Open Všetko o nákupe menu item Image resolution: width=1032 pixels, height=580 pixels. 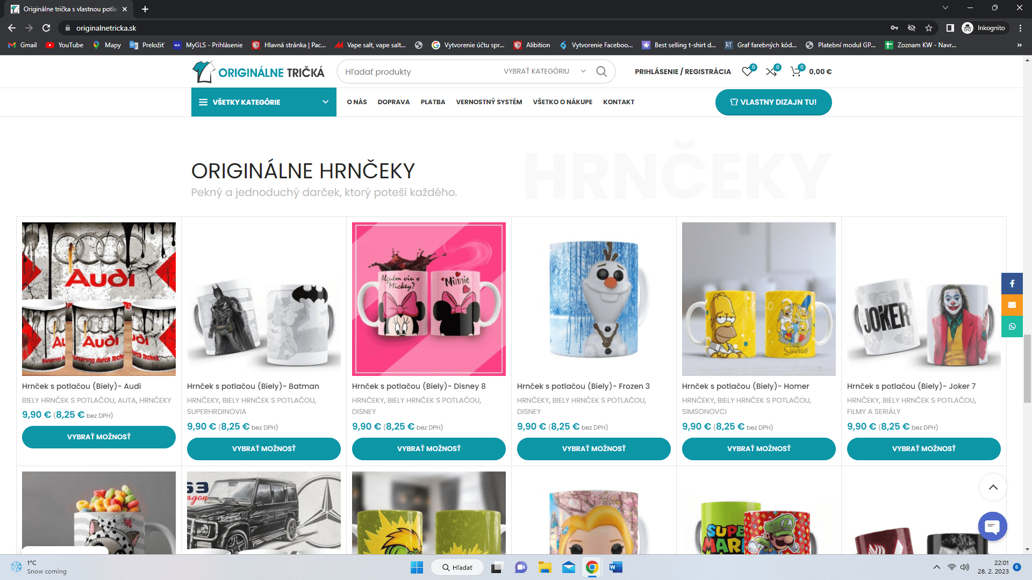click(563, 102)
